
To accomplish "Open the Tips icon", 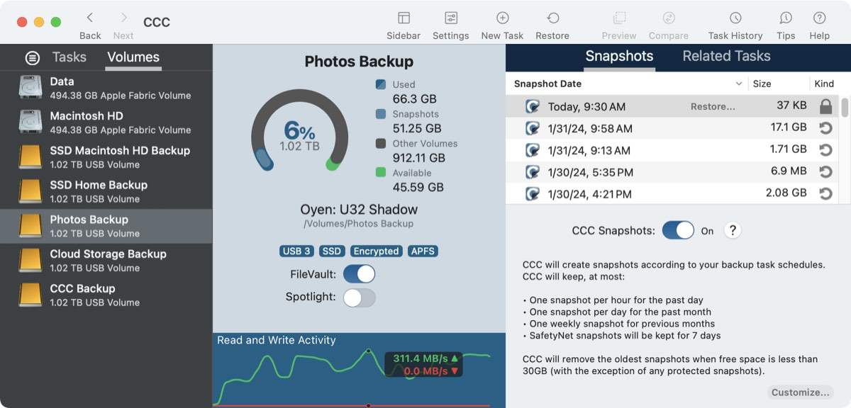I will 786,18.
